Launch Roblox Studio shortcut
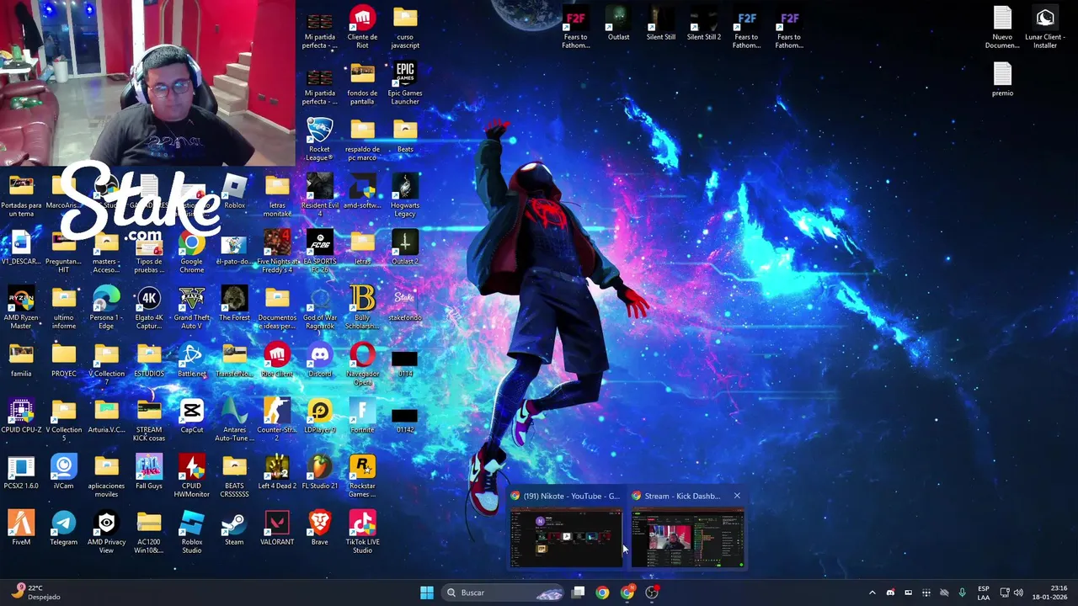Image resolution: width=1078 pixels, height=606 pixels. point(191,532)
